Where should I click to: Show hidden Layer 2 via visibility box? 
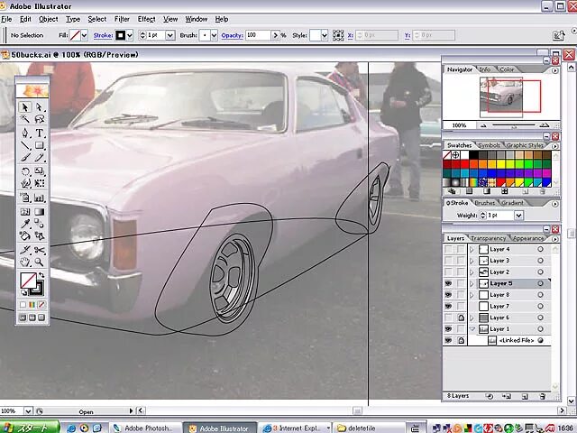[x=448, y=272]
